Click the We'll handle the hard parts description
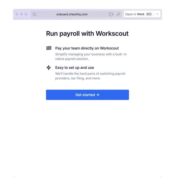 click(90, 76)
